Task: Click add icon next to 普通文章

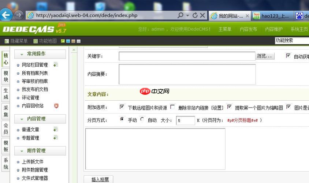Action: point(56,129)
